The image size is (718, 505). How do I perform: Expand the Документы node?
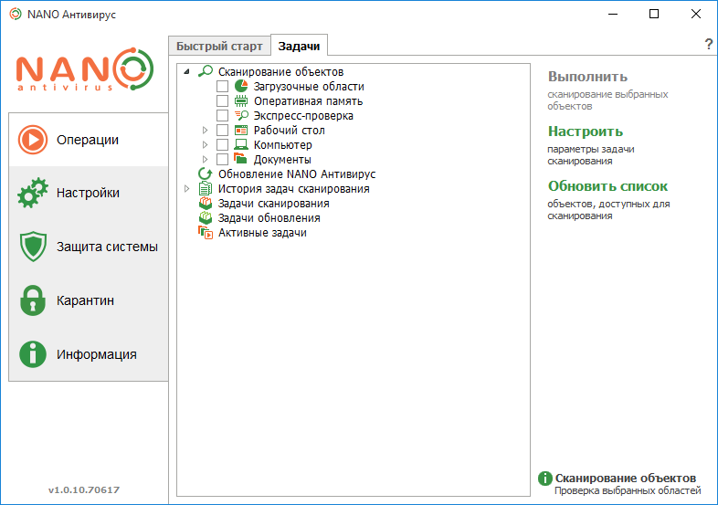205,159
